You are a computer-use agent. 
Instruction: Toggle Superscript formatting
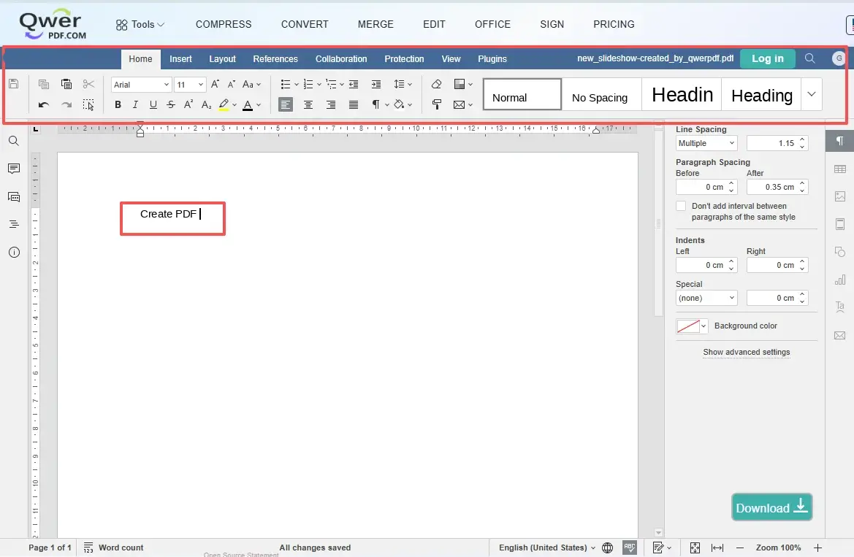(x=188, y=104)
